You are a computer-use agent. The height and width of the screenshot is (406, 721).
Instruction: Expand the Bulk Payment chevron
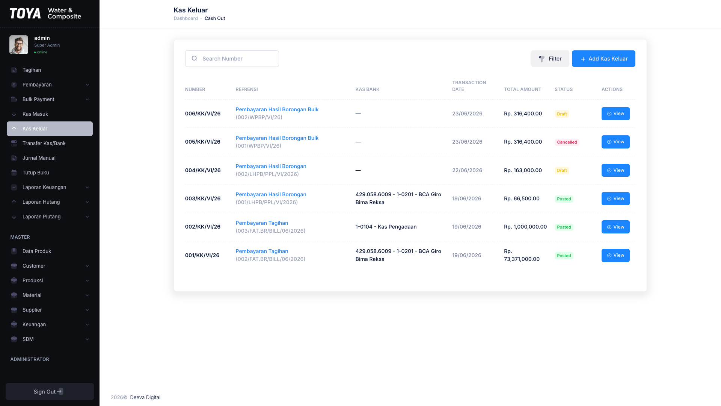click(87, 99)
